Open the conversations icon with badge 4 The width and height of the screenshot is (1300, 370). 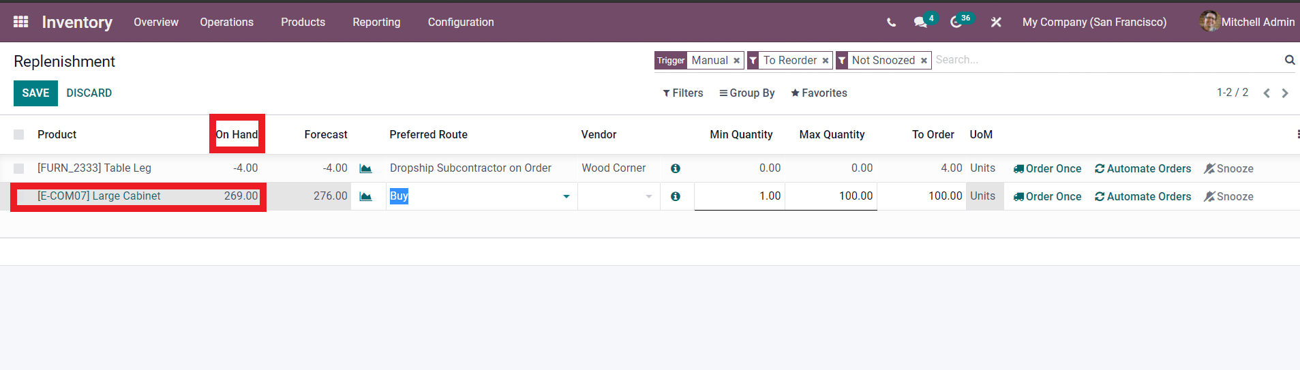(921, 22)
